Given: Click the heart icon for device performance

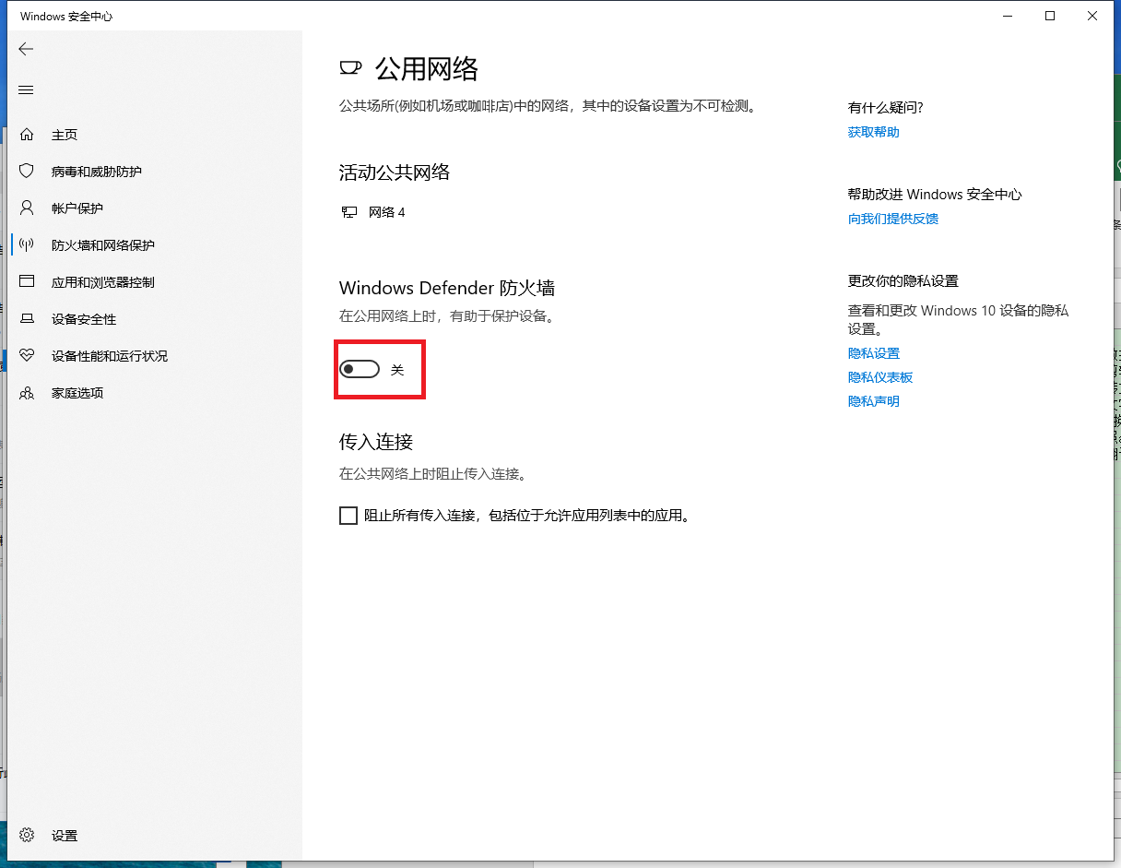Looking at the screenshot, I should [x=27, y=356].
